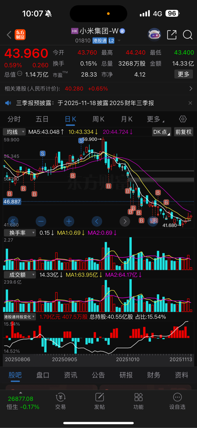Screen dimensions: 197x428
Task: Tap the muted bell status icon
Action: (48, 14)
